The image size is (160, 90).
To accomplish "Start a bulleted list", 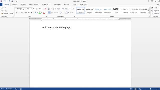I will point(49,9).
